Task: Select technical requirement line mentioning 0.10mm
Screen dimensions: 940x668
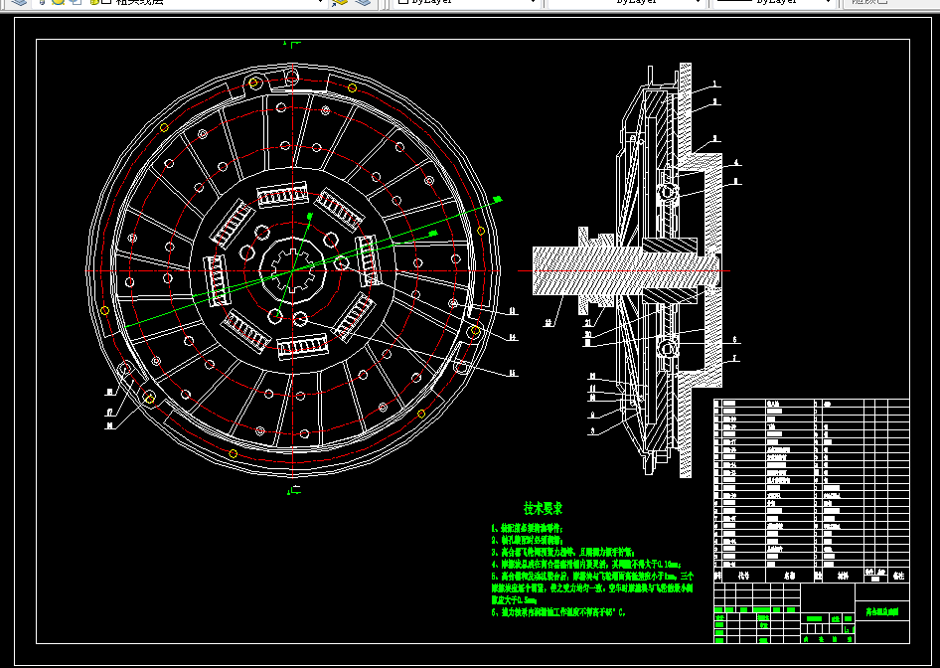Action: (x=585, y=565)
